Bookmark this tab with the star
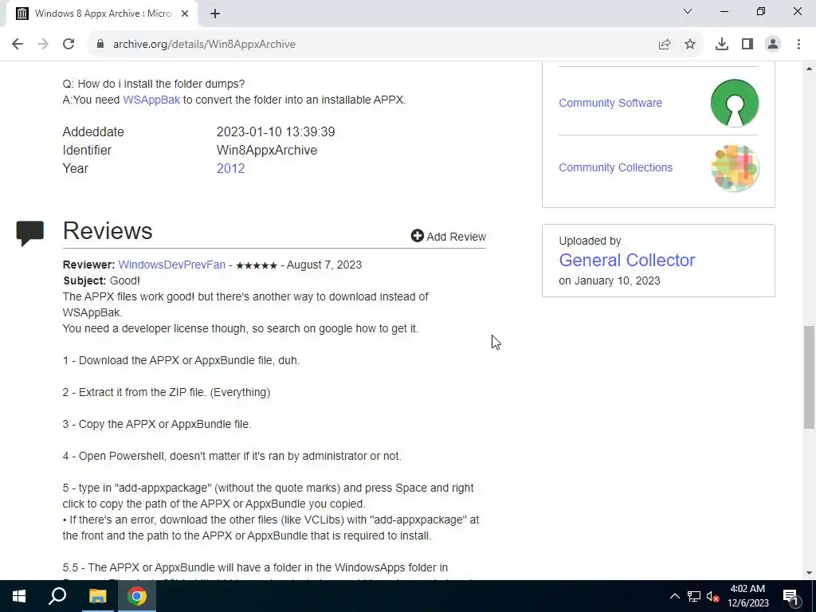This screenshot has width=816, height=612. (690, 45)
